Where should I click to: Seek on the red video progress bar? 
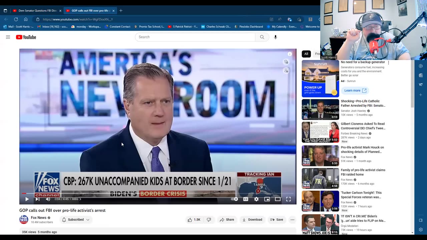(158, 193)
